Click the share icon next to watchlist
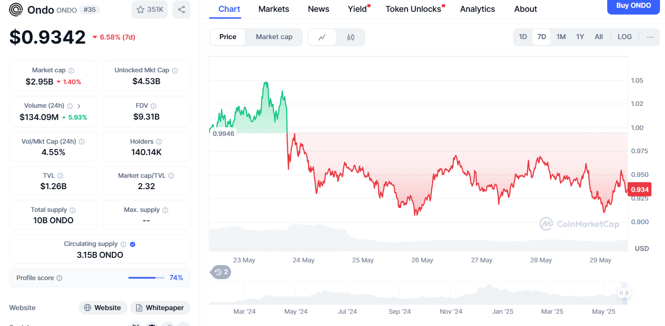This screenshot has height=326, width=665. click(181, 10)
